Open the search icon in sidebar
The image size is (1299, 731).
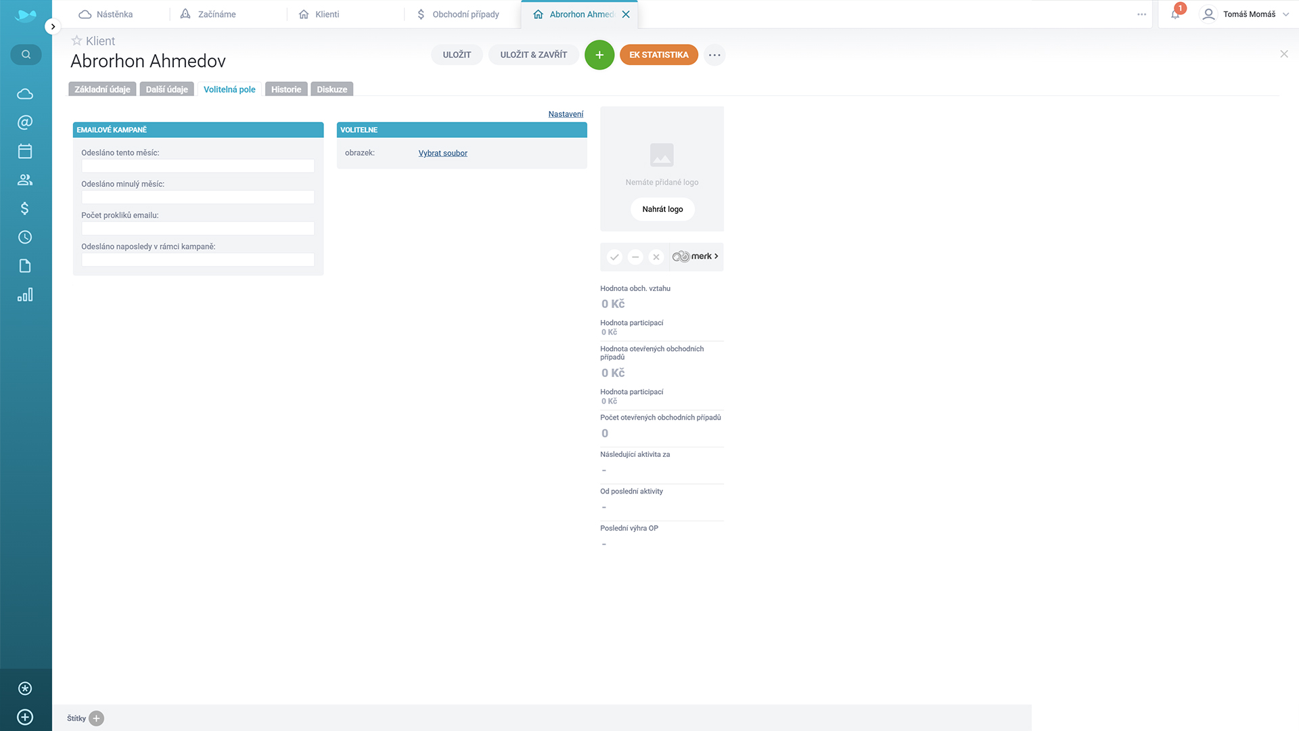26,55
